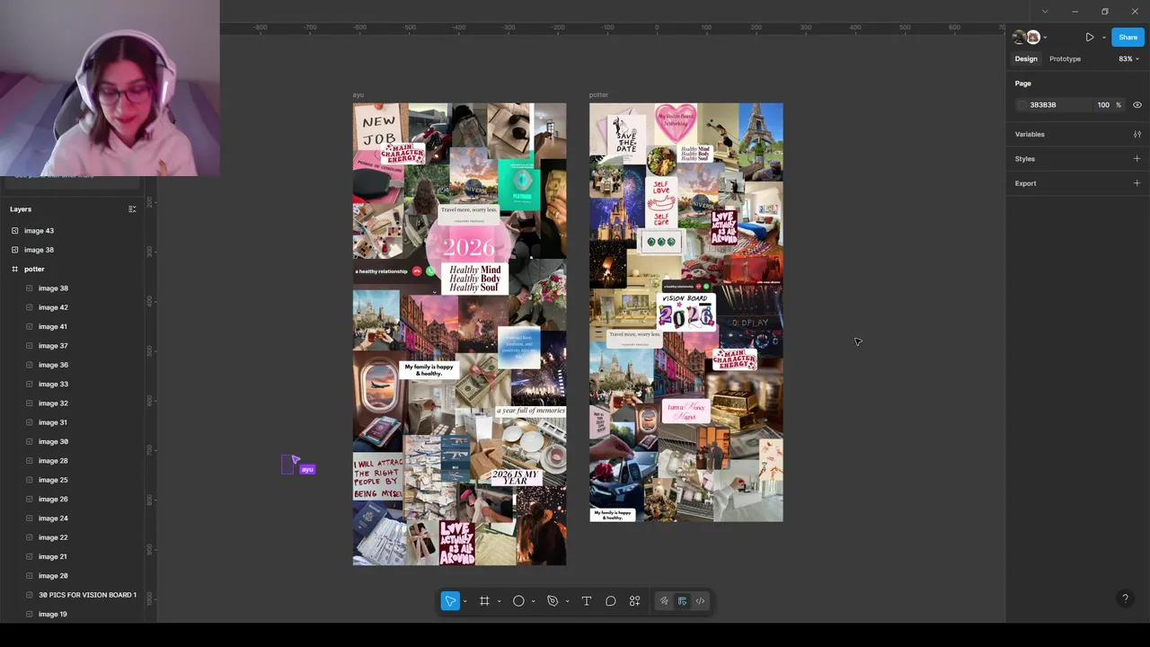This screenshot has height=647, width=1150.
Task: Click the potter frame layer icon
Action: (14, 269)
